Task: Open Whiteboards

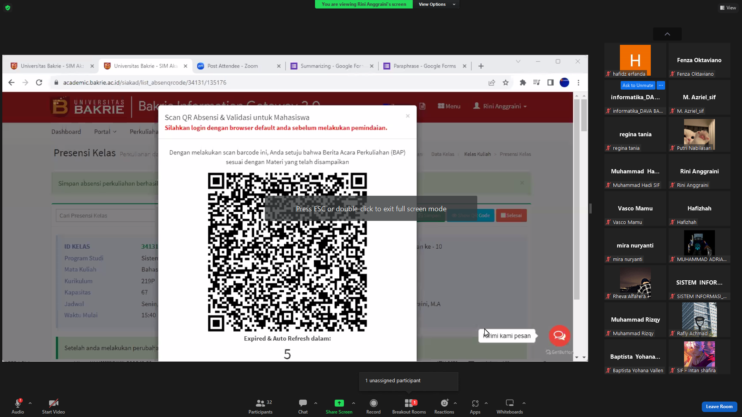Action: tap(510, 406)
